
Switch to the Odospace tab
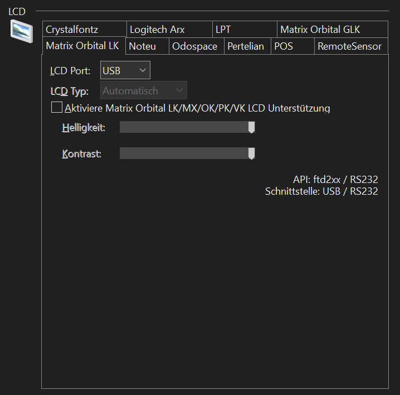[x=194, y=46]
